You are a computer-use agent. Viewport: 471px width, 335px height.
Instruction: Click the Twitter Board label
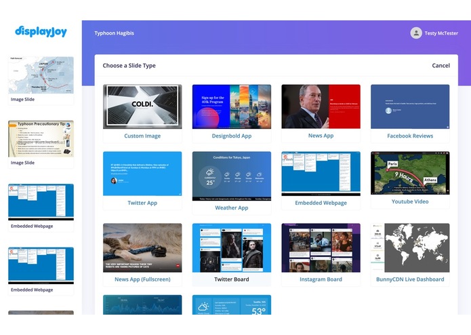[232, 279]
